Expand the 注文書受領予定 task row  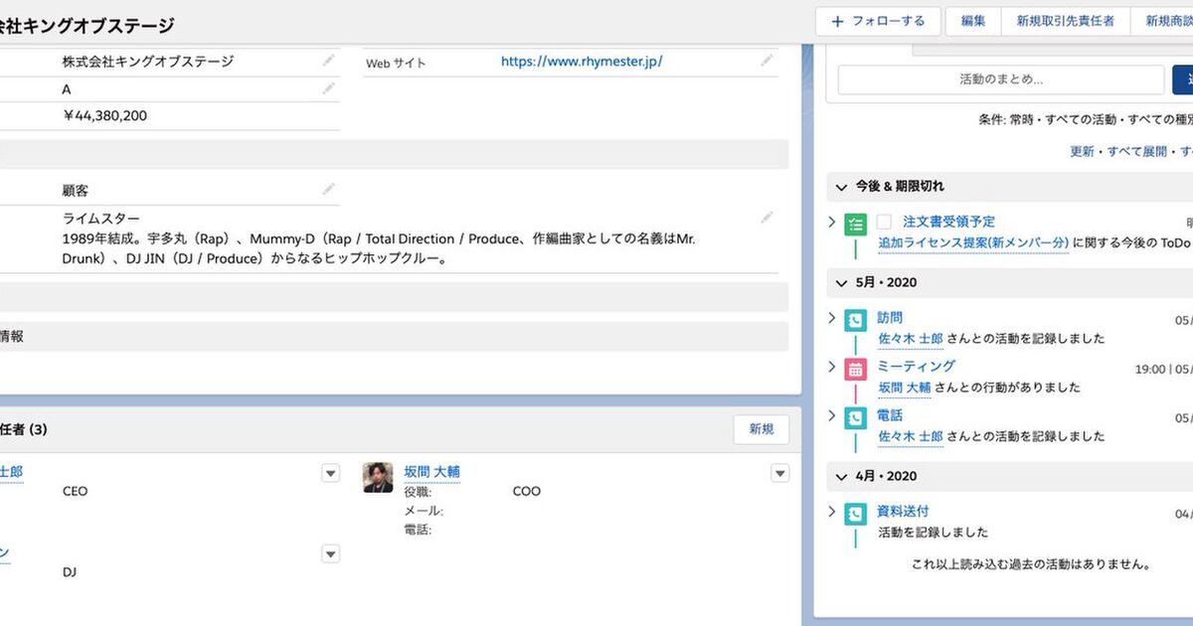coord(832,222)
